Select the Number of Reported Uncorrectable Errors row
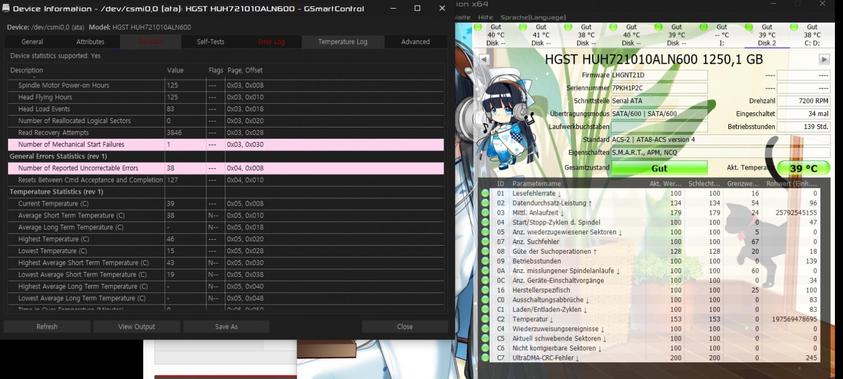The height and width of the screenshot is (379, 843). pos(226,168)
